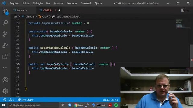Screen dimensions: 193x108
Task: Open the Source Control view icon
Action: click(x=5, y=34)
